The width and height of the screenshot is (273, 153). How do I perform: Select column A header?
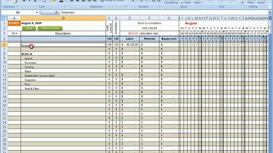14,18
